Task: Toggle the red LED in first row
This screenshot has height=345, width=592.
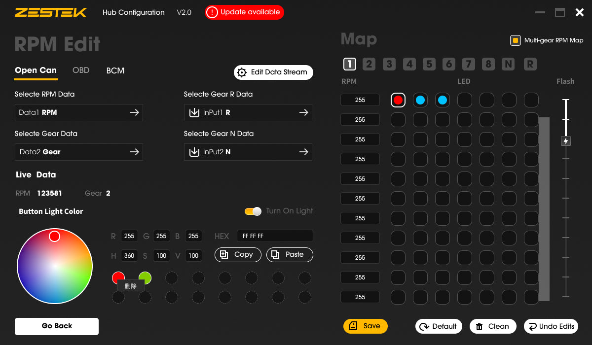Action: 398,100
